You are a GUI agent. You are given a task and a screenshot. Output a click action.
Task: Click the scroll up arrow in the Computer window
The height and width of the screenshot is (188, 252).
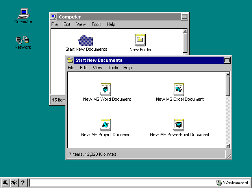click(x=185, y=31)
